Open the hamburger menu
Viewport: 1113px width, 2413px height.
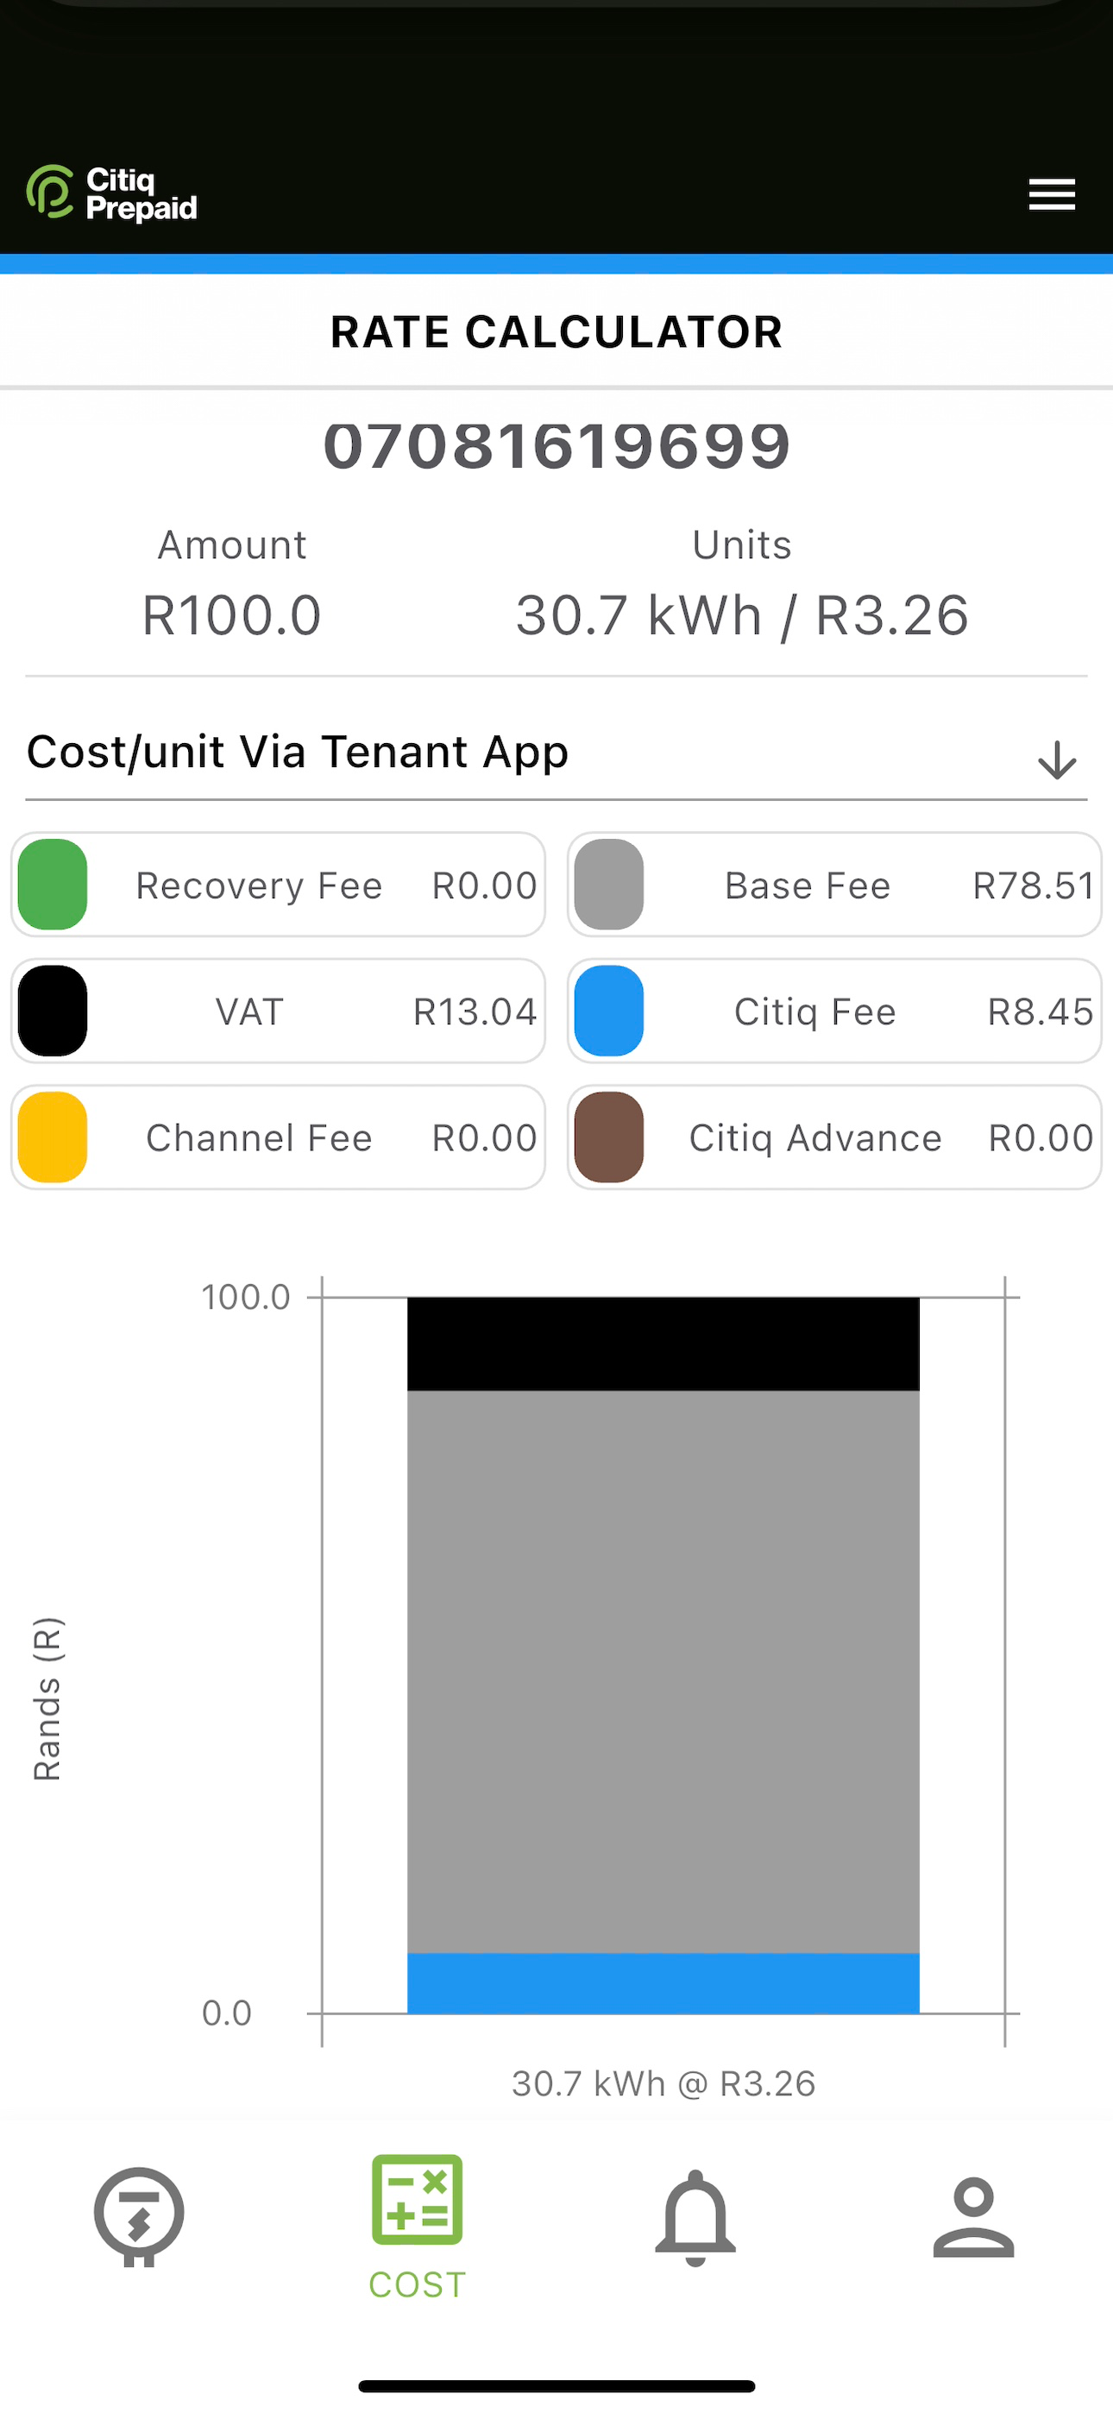coord(1051,194)
